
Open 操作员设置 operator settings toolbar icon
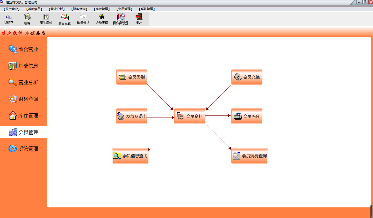click(x=120, y=19)
